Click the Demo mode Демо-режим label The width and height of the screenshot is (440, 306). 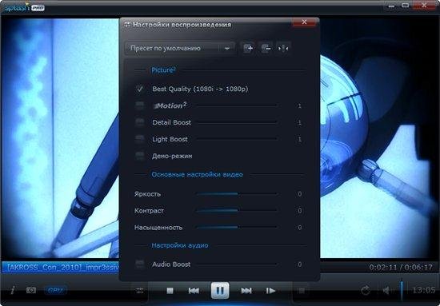click(x=172, y=156)
